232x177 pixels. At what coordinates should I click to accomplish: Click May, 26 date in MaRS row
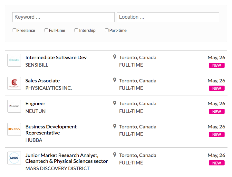(216, 155)
